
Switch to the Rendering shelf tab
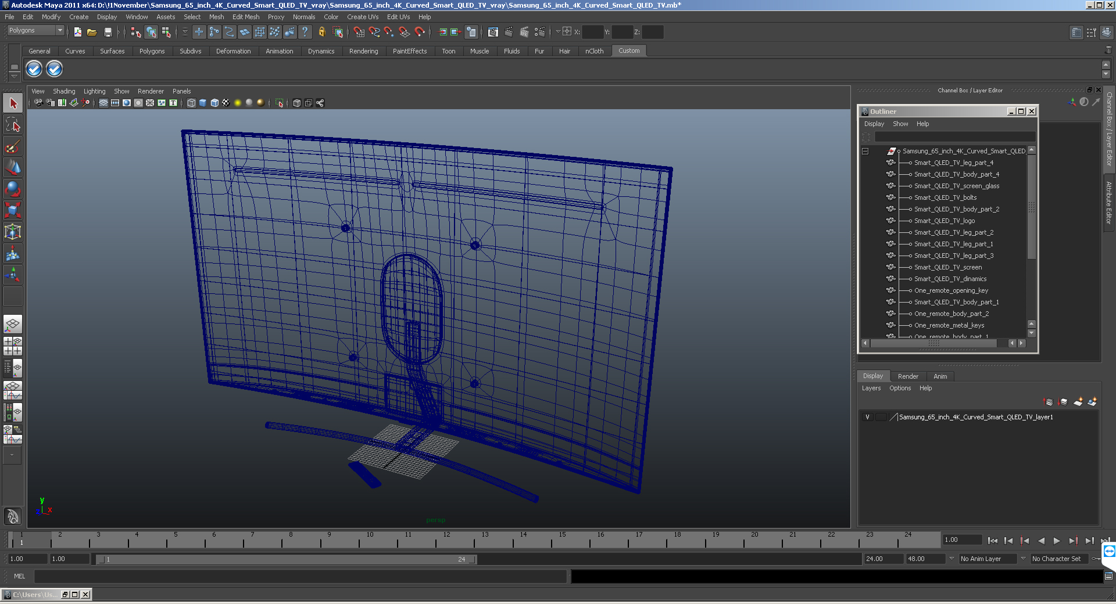click(x=363, y=51)
